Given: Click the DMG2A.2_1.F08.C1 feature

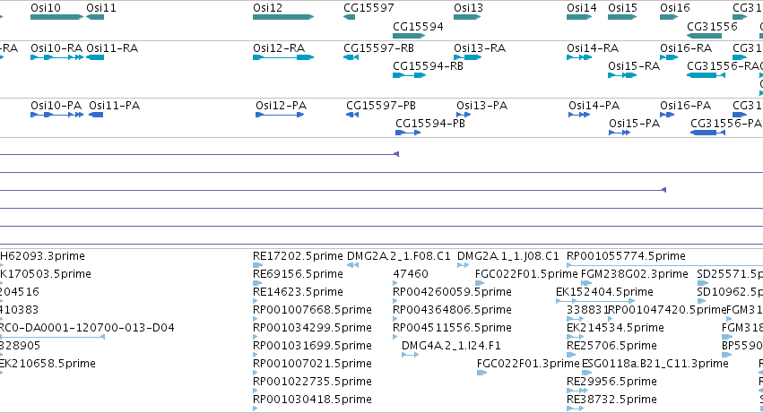Looking at the screenshot, I should coord(352,265).
